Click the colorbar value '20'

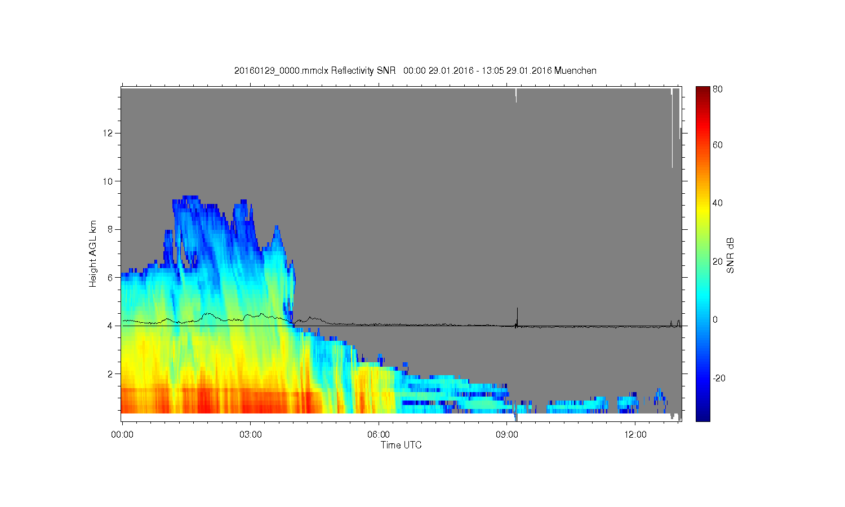coord(717,261)
